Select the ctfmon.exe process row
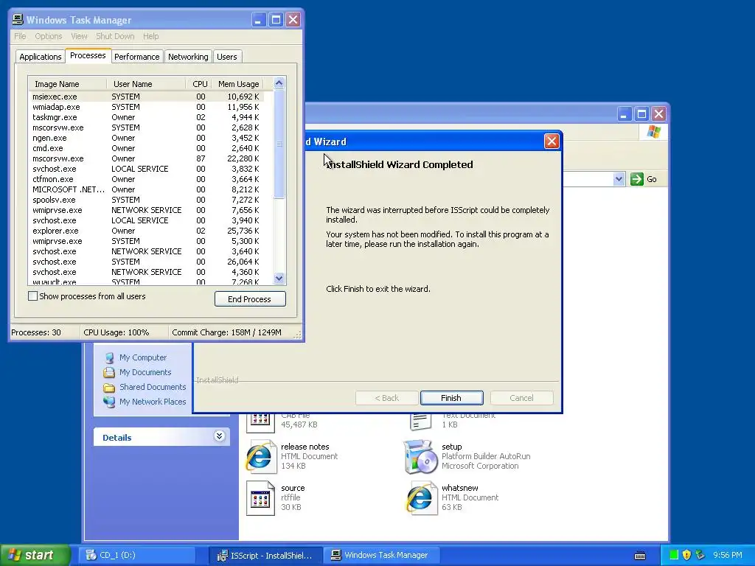Viewport: 755px width, 566px height. (147, 179)
